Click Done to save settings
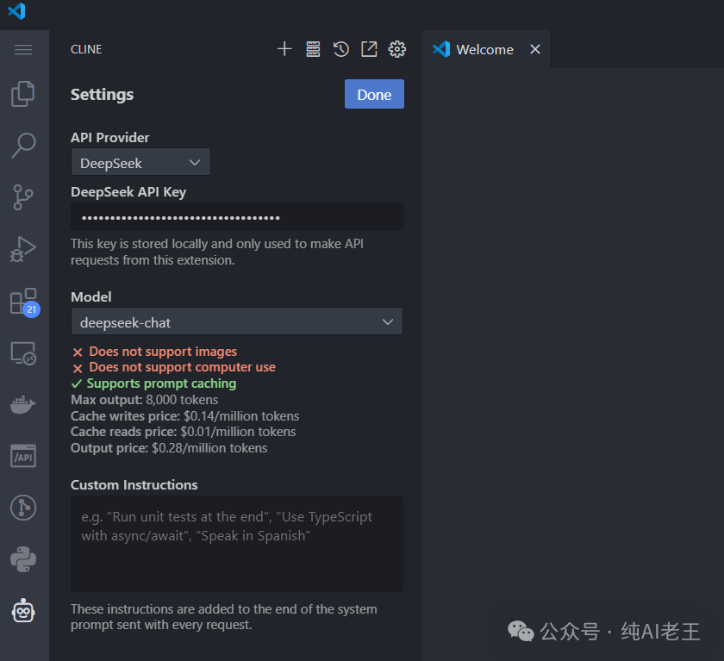 [374, 94]
